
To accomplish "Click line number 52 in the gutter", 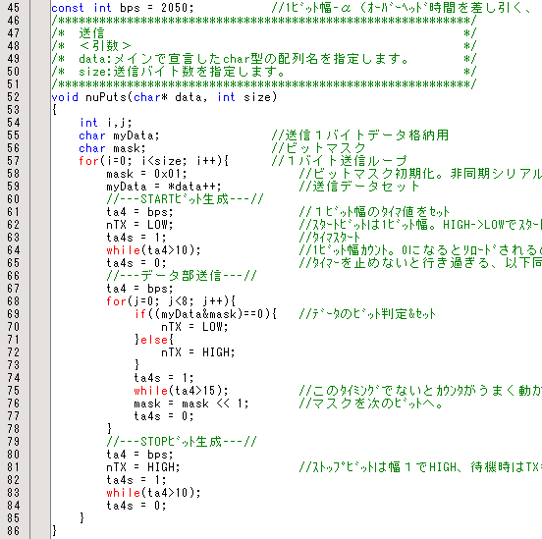I will point(14,97).
